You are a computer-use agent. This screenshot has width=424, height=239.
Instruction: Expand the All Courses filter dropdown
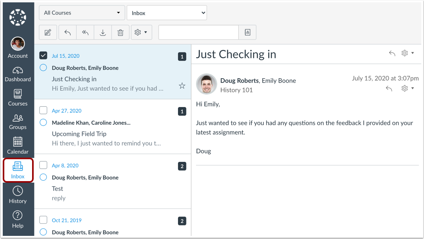[x=82, y=13]
